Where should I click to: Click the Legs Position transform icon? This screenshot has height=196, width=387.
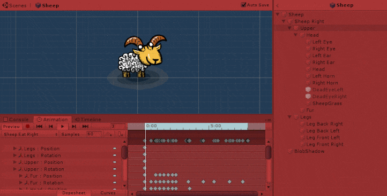(21, 148)
